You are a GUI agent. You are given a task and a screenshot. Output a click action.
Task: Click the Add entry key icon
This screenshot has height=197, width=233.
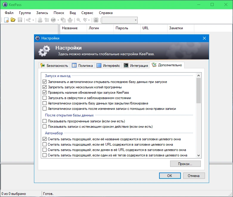pyautogui.click(x=28, y=20)
